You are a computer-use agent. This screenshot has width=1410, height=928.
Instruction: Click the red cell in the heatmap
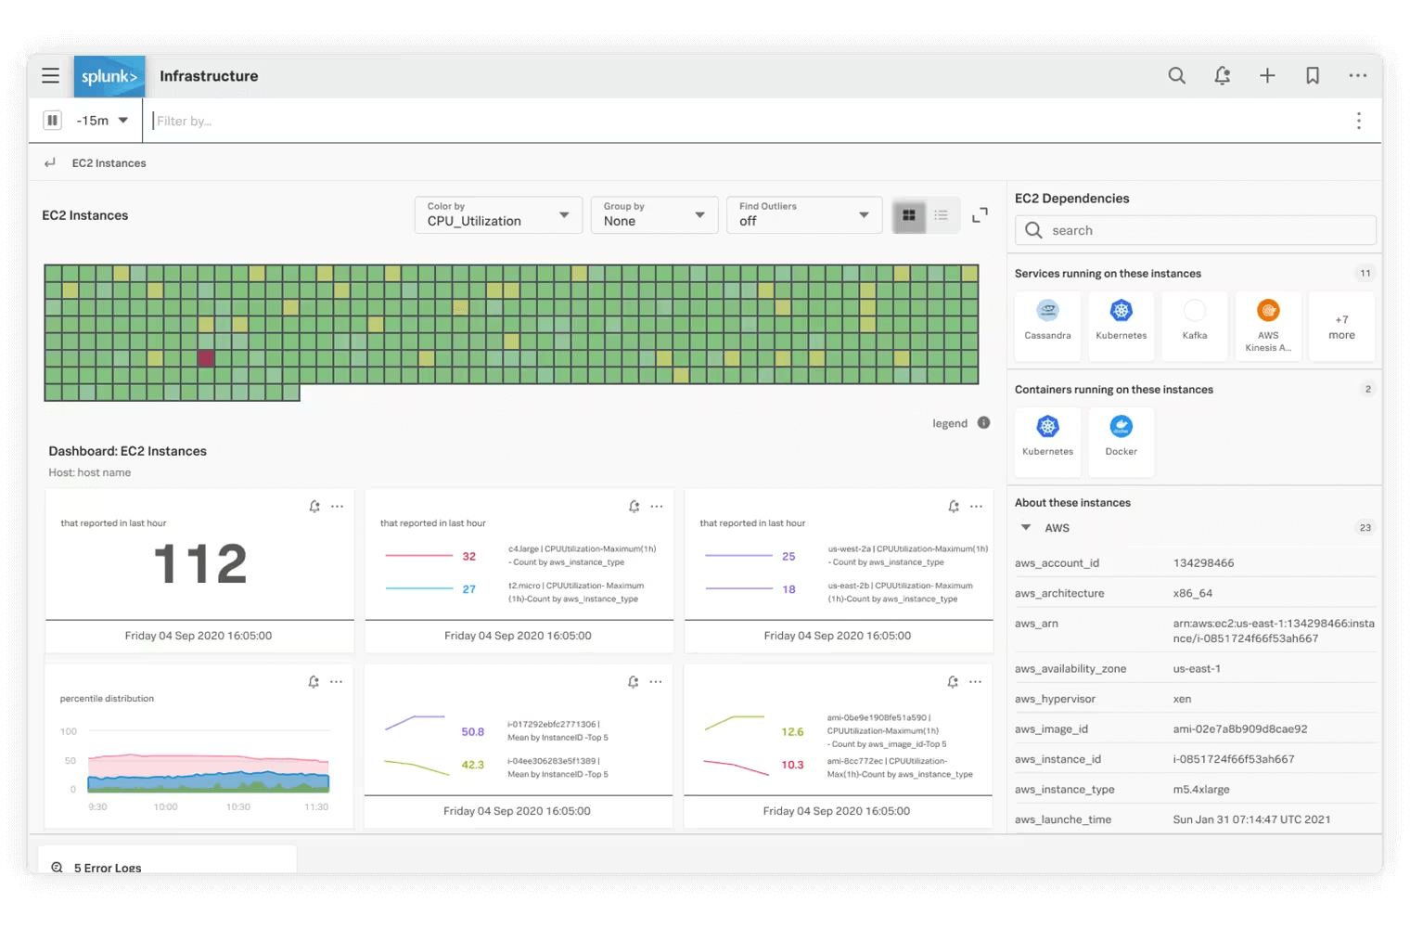pyautogui.click(x=206, y=357)
